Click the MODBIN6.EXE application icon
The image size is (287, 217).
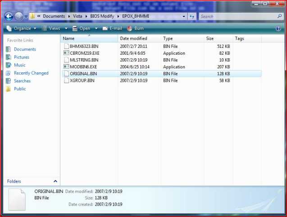(x=66, y=66)
